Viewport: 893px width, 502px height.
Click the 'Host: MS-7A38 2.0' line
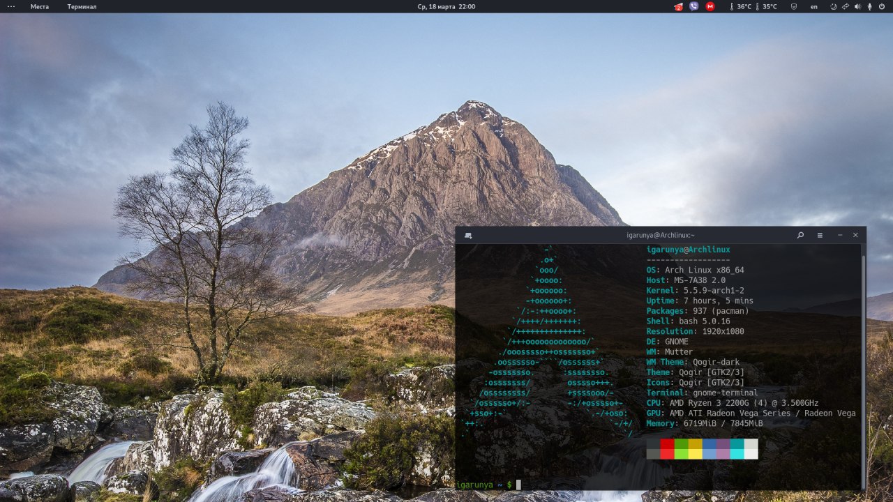pos(686,280)
